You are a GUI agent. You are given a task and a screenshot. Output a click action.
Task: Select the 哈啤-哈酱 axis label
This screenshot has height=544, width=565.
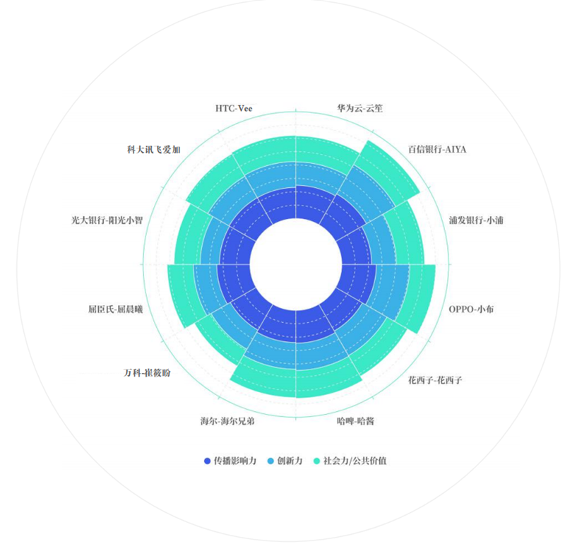tap(355, 420)
